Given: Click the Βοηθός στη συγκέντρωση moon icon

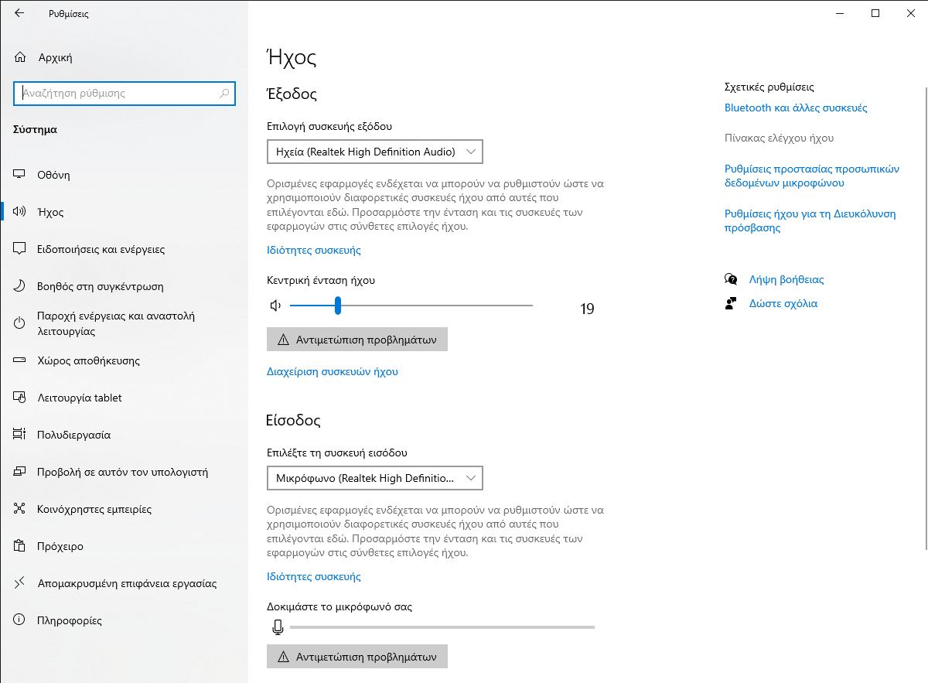Looking at the screenshot, I should tap(21, 286).
